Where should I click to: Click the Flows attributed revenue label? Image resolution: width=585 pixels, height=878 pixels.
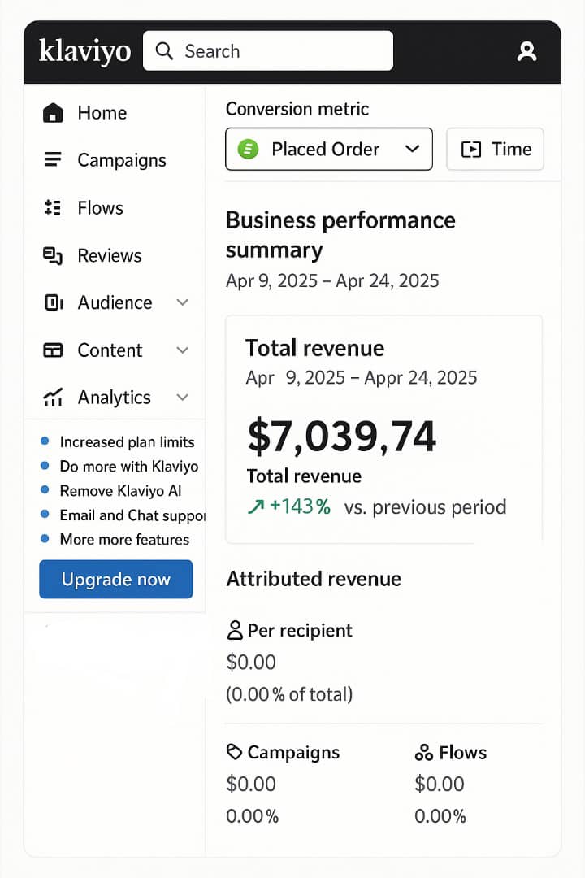[x=463, y=752]
